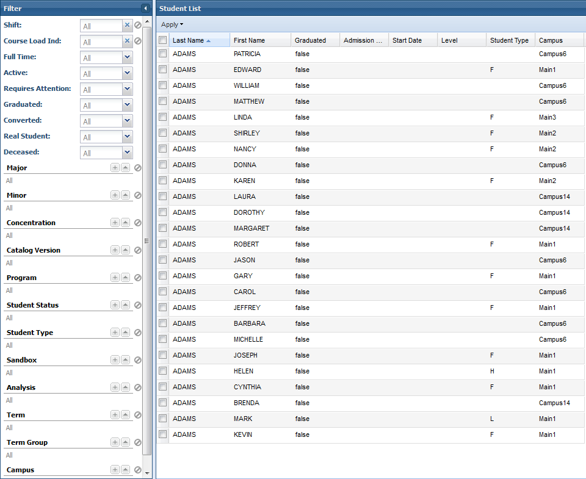Collapse the Concentration section with up arrow
Image resolution: width=586 pixels, height=479 pixels.
pos(125,223)
